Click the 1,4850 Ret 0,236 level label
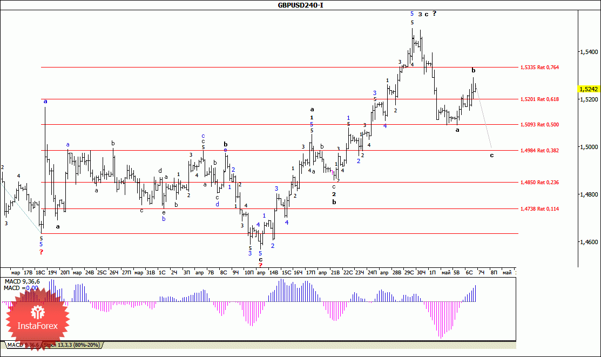Screen dimensions: 601x357 539,182
